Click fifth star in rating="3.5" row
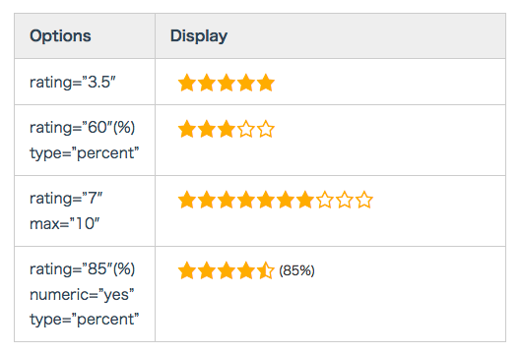This screenshot has height=354, width=522. [266, 83]
